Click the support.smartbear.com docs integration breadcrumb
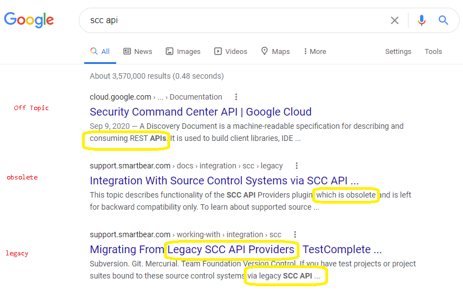The width and height of the screenshot is (463, 295). pos(186,166)
